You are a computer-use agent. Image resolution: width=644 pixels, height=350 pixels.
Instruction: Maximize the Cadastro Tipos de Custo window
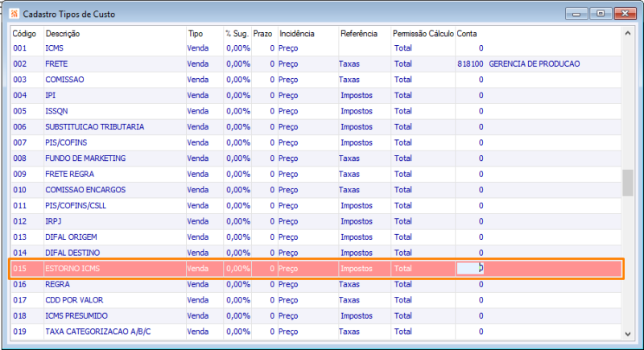point(601,14)
